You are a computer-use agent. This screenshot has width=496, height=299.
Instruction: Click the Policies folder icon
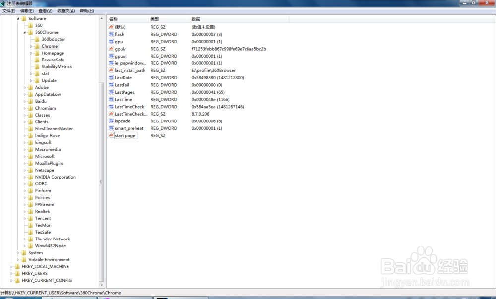pos(30,197)
